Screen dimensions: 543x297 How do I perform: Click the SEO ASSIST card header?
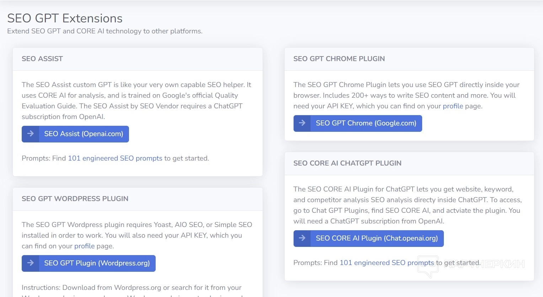pyautogui.click(x=42, y=59)
